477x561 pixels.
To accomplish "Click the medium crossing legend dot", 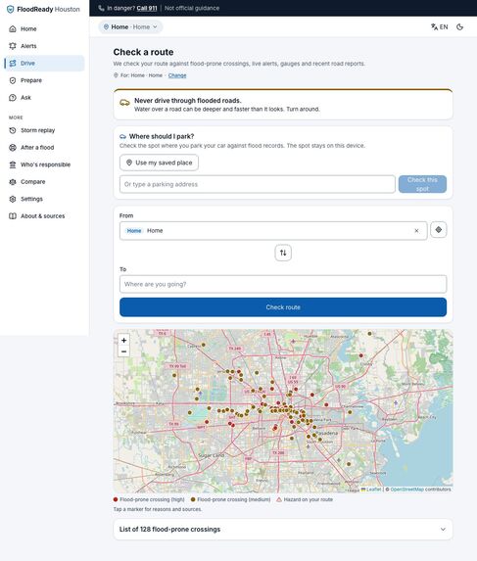I will coord(193,499).
